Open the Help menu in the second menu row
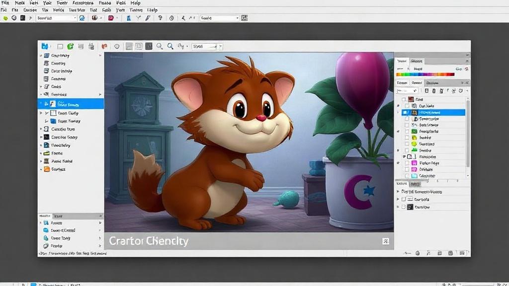Image resolution: width=509 pixels, height=286 pixels. click(x=152, y=10)
